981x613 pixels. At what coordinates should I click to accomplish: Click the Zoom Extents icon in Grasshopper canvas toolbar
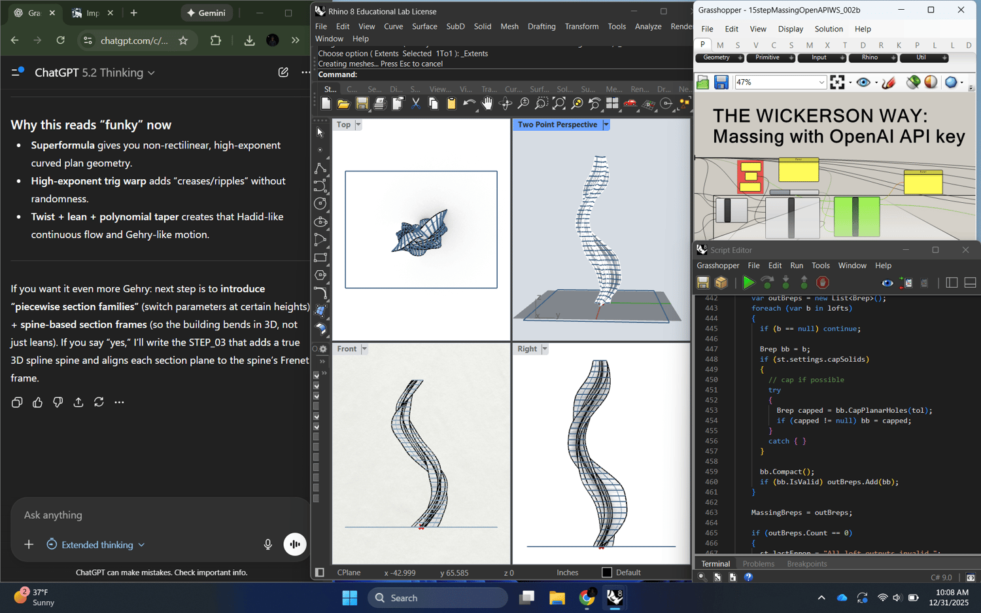coord(837,82)
